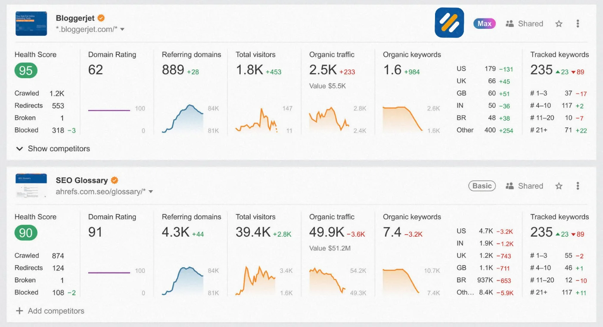Image resolution: width=603 pixels, height=327 pixels.
Task: Click SEO Glossary Health Score 90 badge
Action: click(26, 233)
